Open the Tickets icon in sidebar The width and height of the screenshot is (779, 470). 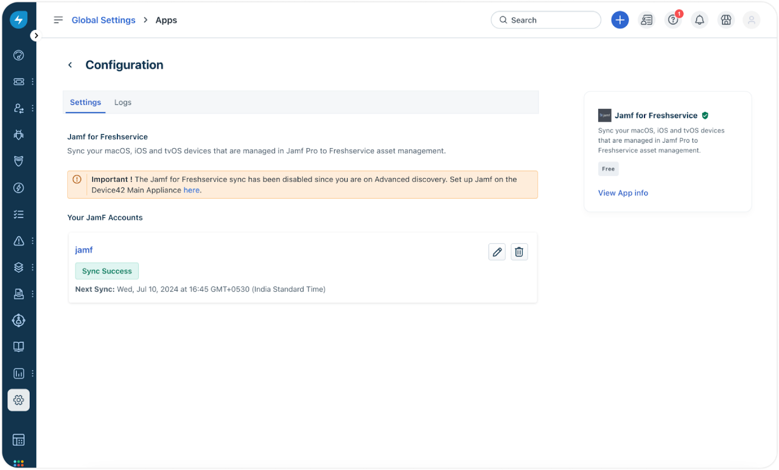19,82
